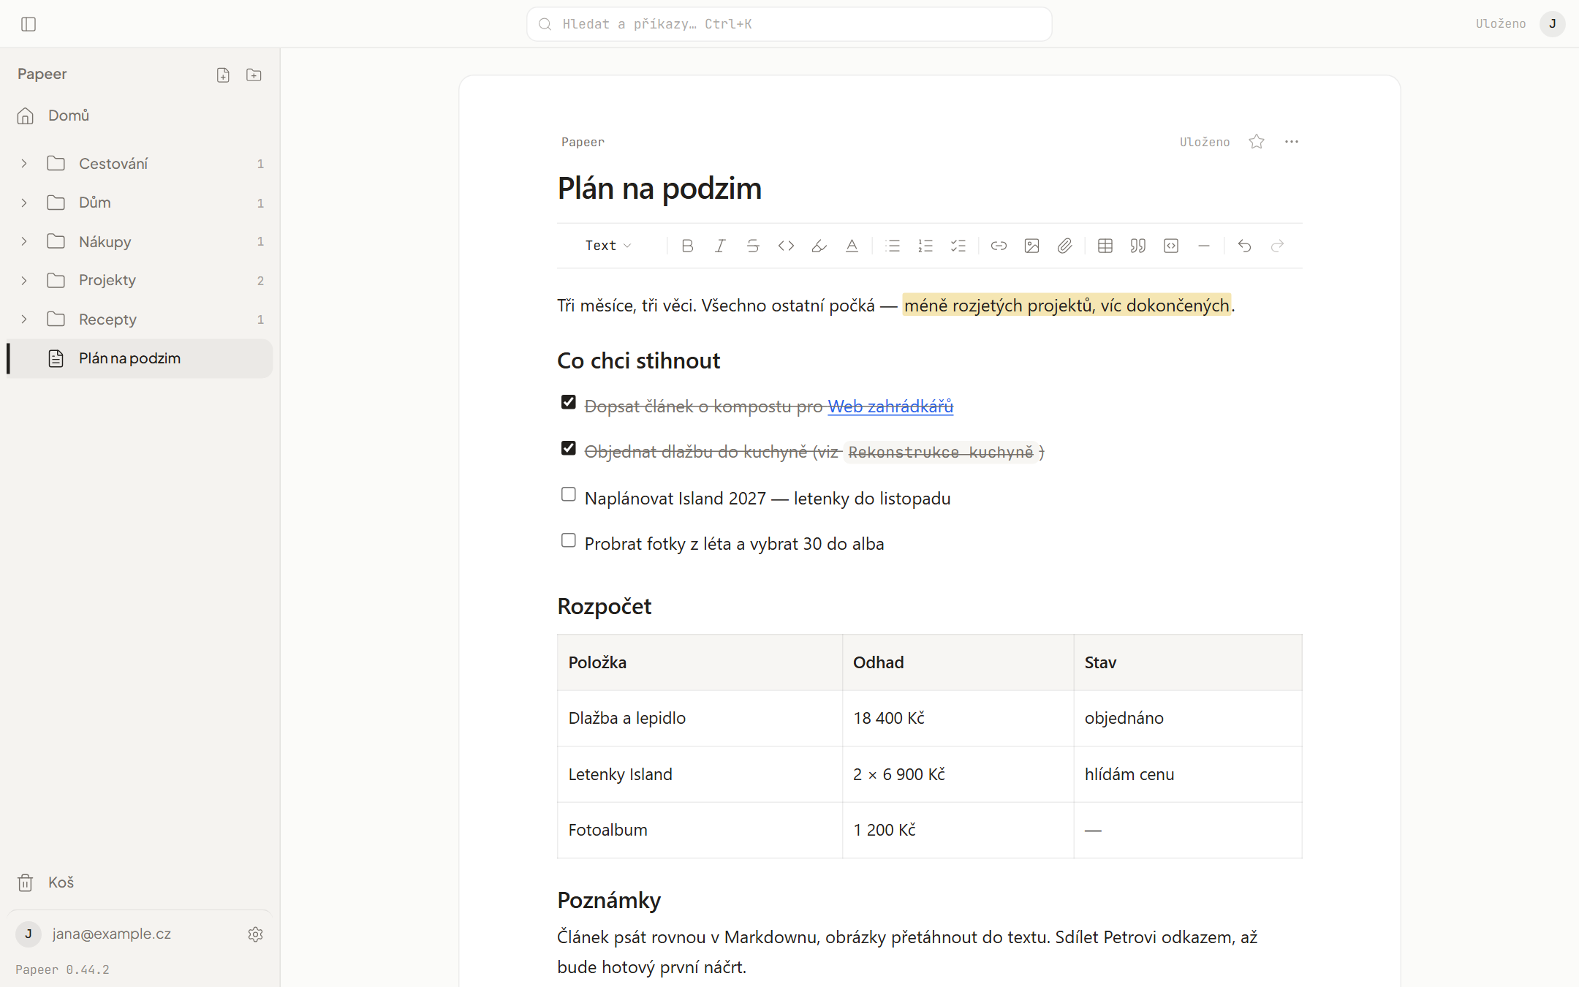This screenshot has height=987, width=1579.
Task: Open the 'Web zahrádkářů' link
Action: point(890,406)
